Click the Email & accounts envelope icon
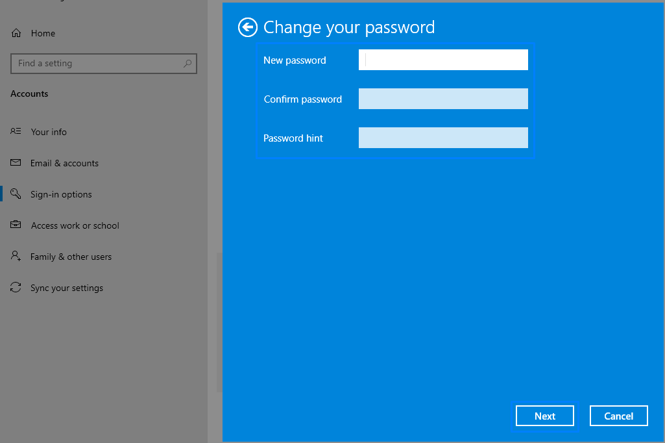Screen dimensions: 665x443 pos(16,162)
